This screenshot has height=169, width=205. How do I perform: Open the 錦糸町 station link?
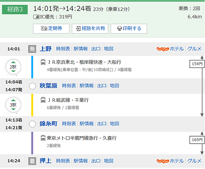(49, 124)
